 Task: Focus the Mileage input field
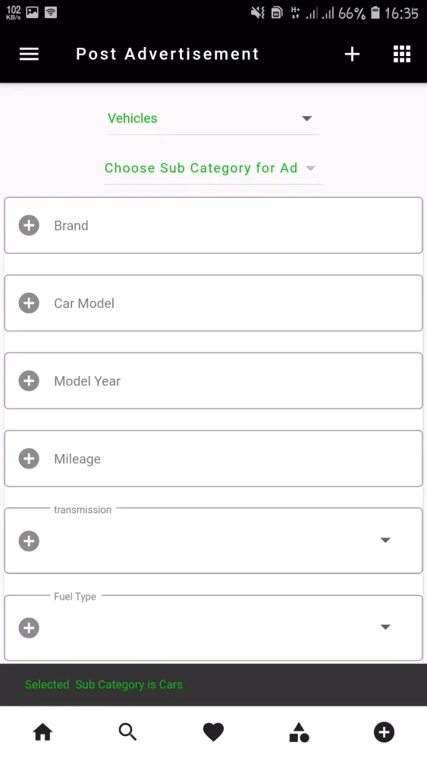point(213,459)
